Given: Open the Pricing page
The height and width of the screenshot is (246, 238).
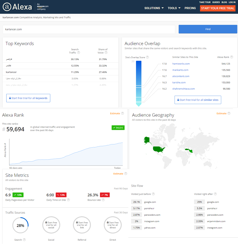Looking at the screenshot, I should (190, 8).
